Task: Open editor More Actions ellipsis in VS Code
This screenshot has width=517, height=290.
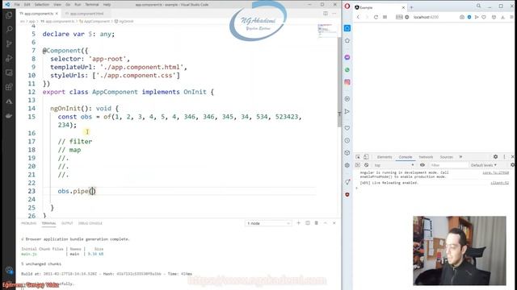Action: coord(334,14)
